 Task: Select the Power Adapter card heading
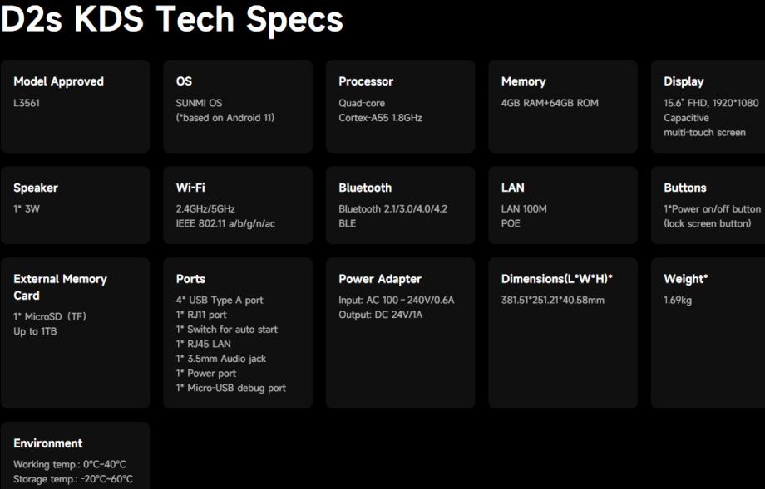click(x=380, y=279)
